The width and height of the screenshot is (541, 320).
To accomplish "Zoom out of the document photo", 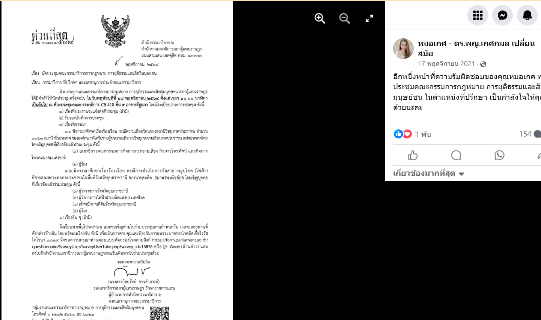I will click(344, 18).
